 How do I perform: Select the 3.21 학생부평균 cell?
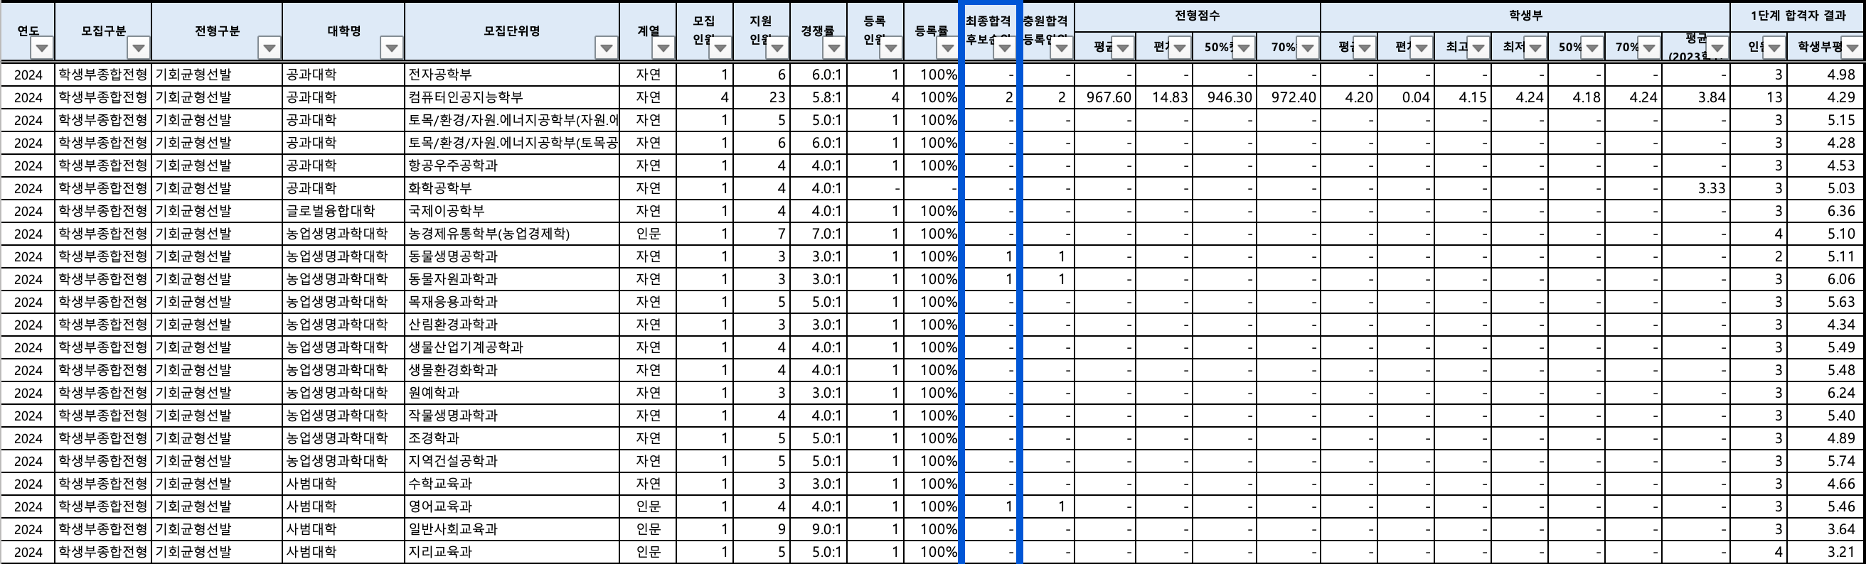click(x=1826, y=552)
